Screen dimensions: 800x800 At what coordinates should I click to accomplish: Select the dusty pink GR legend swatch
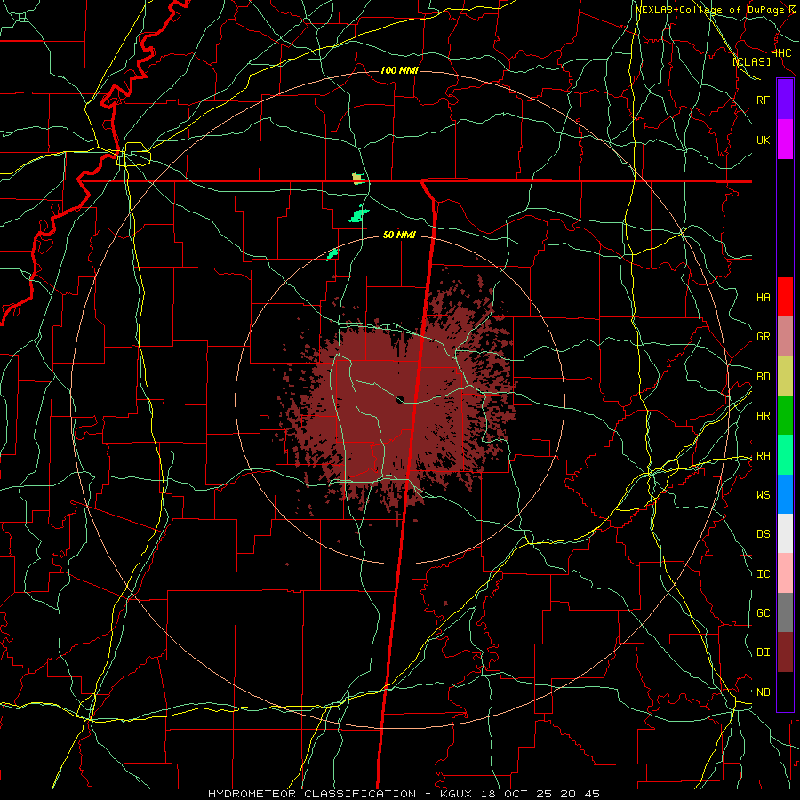click(785, 337)
